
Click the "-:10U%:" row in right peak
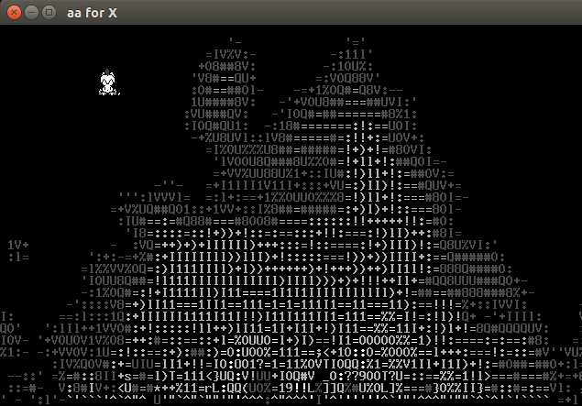347,66
